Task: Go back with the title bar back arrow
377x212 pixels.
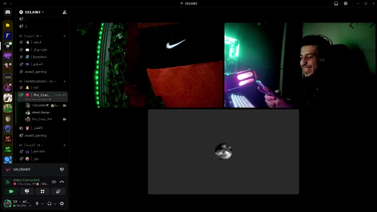Action: [5, 4]
